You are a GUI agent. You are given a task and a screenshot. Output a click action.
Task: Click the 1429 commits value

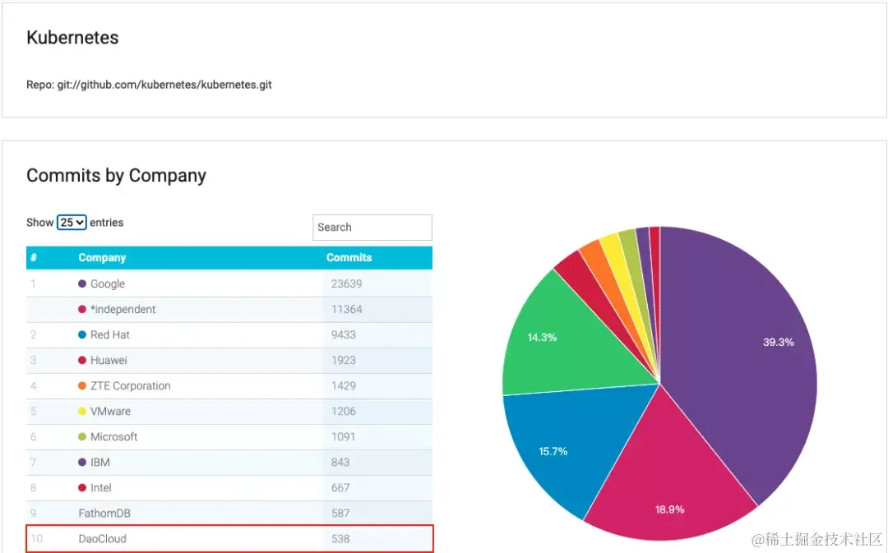(344, 385)
